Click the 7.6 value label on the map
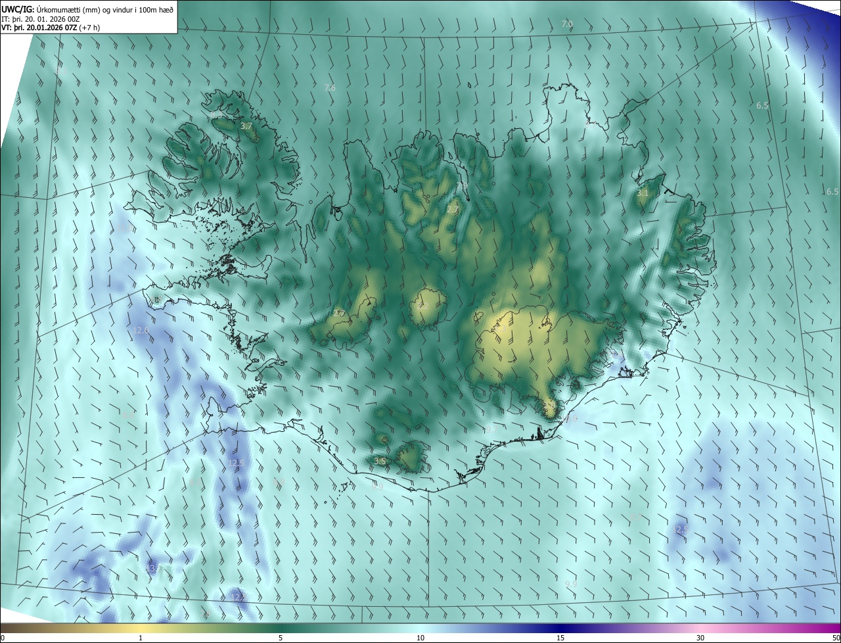The width and height of the screenshot is (841, 643). click(x=330, y=87)
